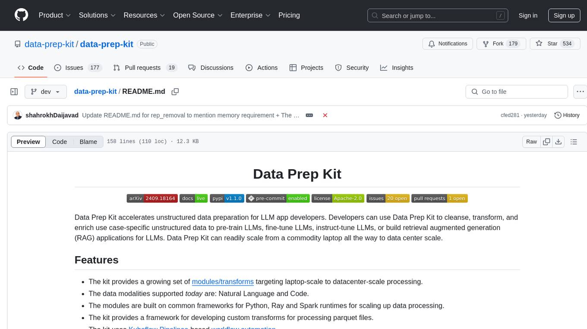This screenshot has width=587, height=329.
Task: Switch to the Insights tab
Action: coord(397,68)
